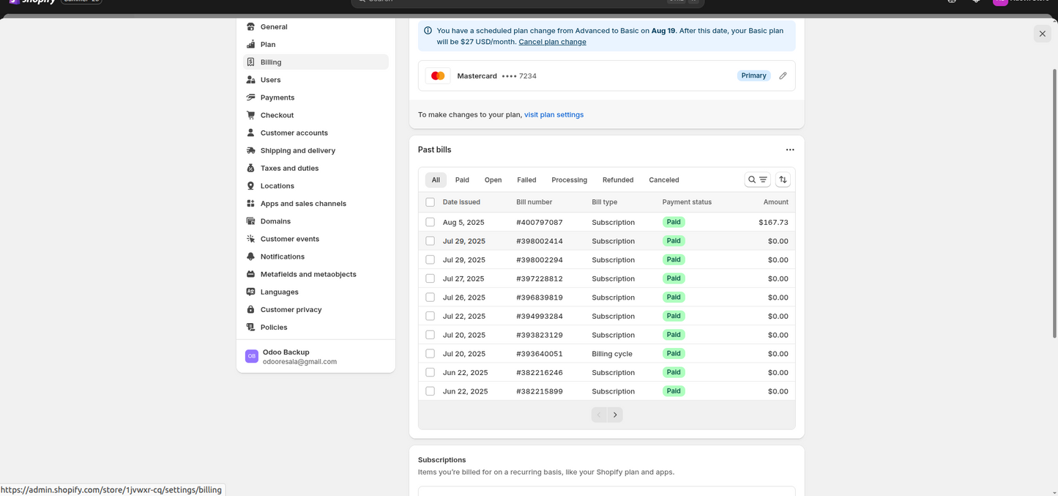Follow the visit plan settings link
The width and height of the screenshot is (1058, 496).
pyautogui.click(x=554, y=114)
